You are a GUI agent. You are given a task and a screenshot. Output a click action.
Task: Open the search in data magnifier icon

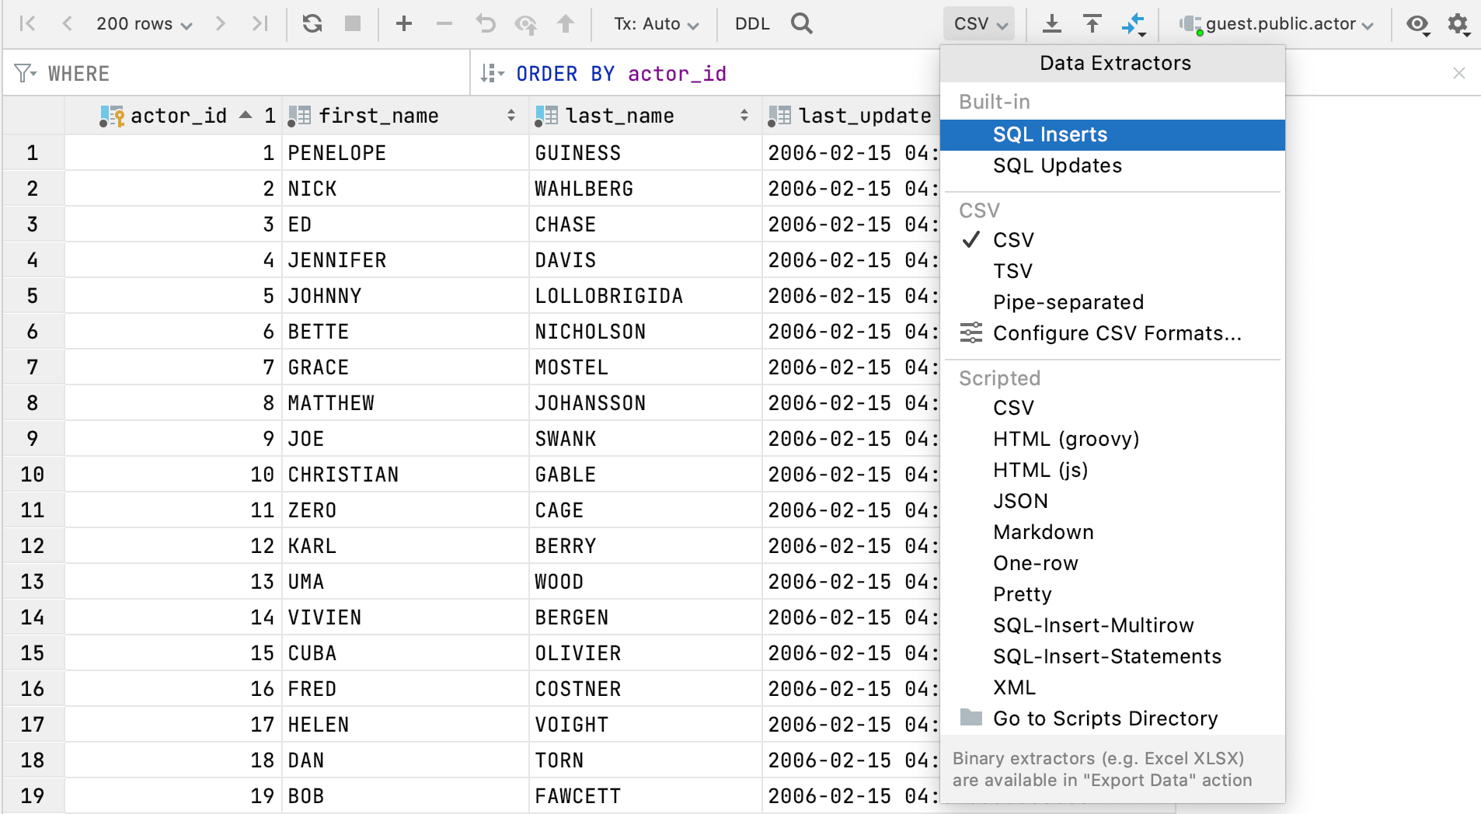coord(801,23)
